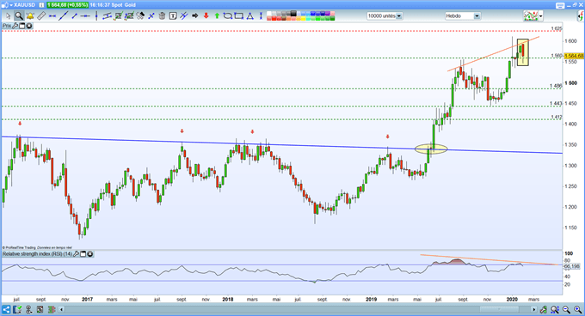The width and height of the screenshot is (585, 316).
Task: Pick the red down arrow drawing tool
Action: pyautogui.click(x=206, y=16)
